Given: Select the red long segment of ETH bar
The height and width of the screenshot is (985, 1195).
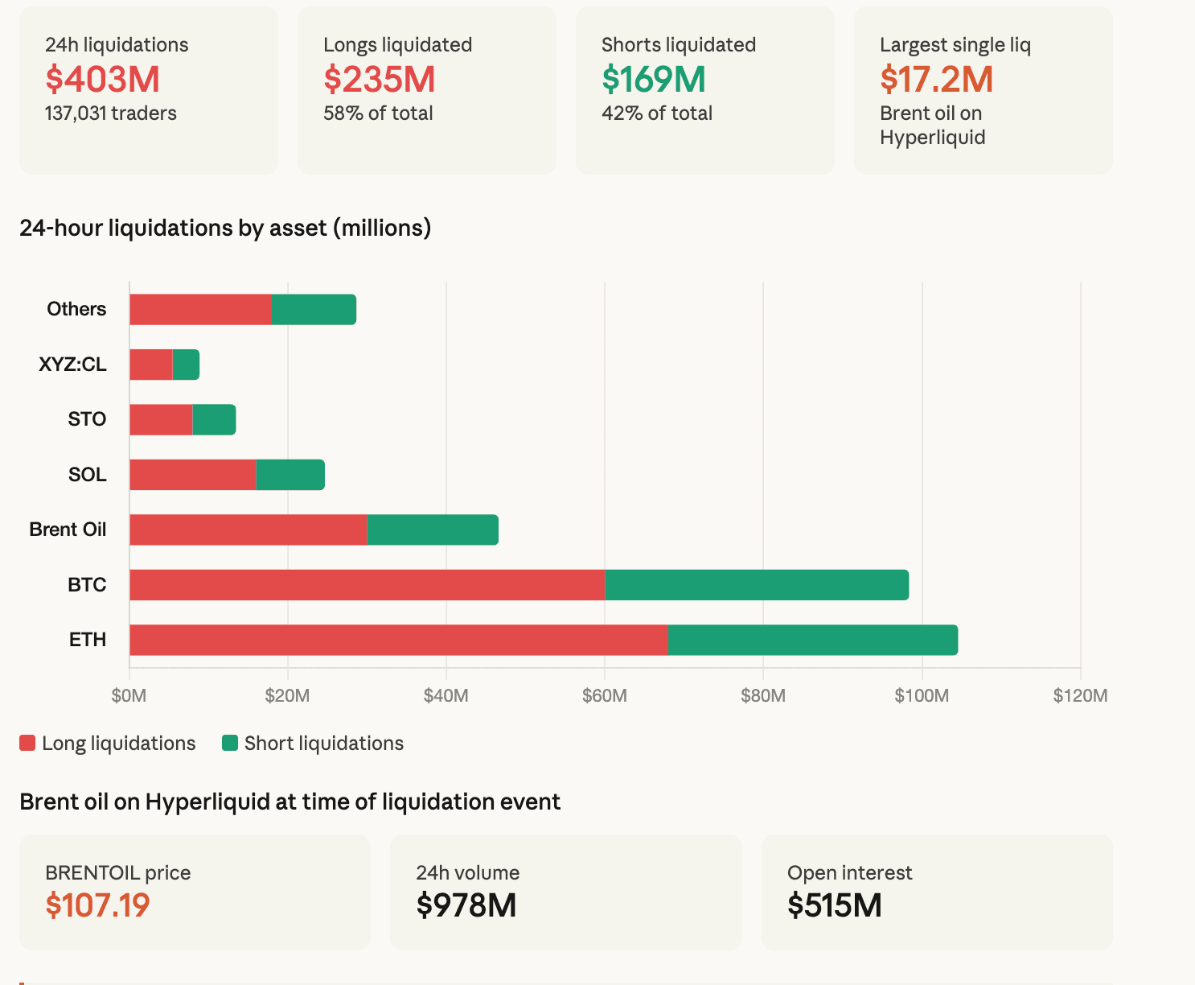Looking at the screenshot, I should pyautogui.click(x=398, y=640).
